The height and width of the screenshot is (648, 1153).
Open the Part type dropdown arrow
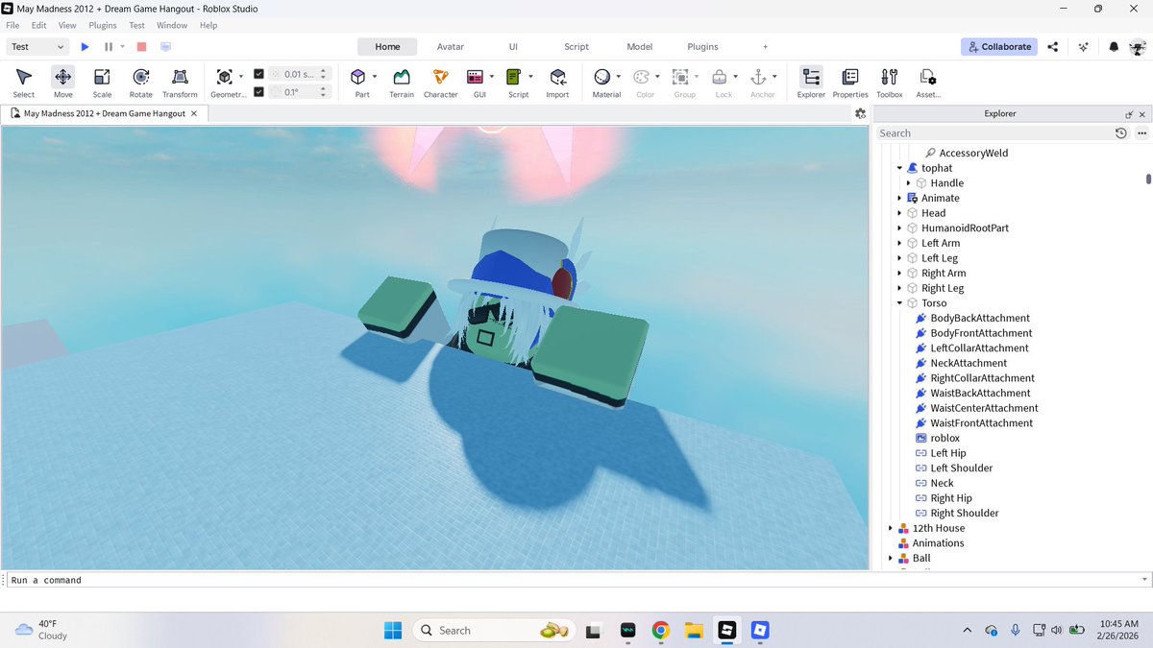pos(375,77)
